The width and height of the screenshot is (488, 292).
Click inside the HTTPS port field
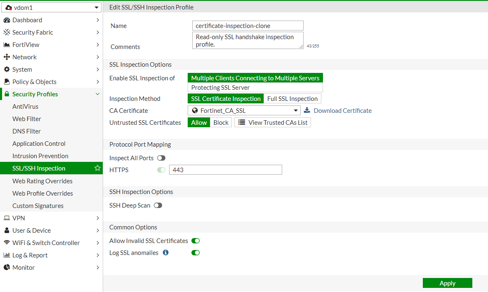click(225, 170)
